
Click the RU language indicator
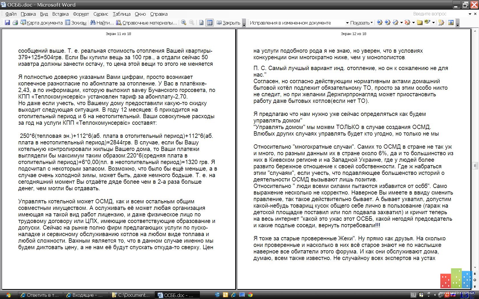tap(413, 295)
